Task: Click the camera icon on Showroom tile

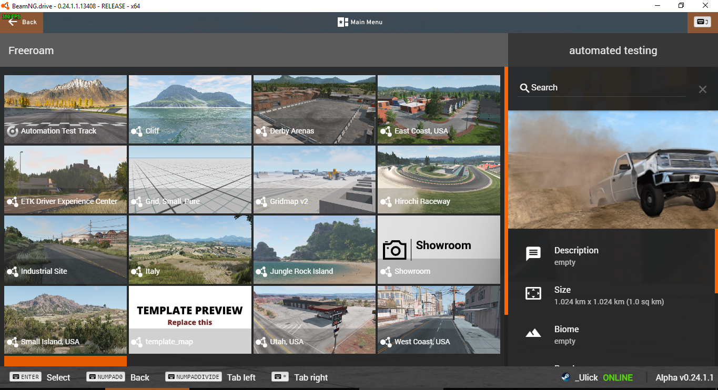Action: (395, 250)
